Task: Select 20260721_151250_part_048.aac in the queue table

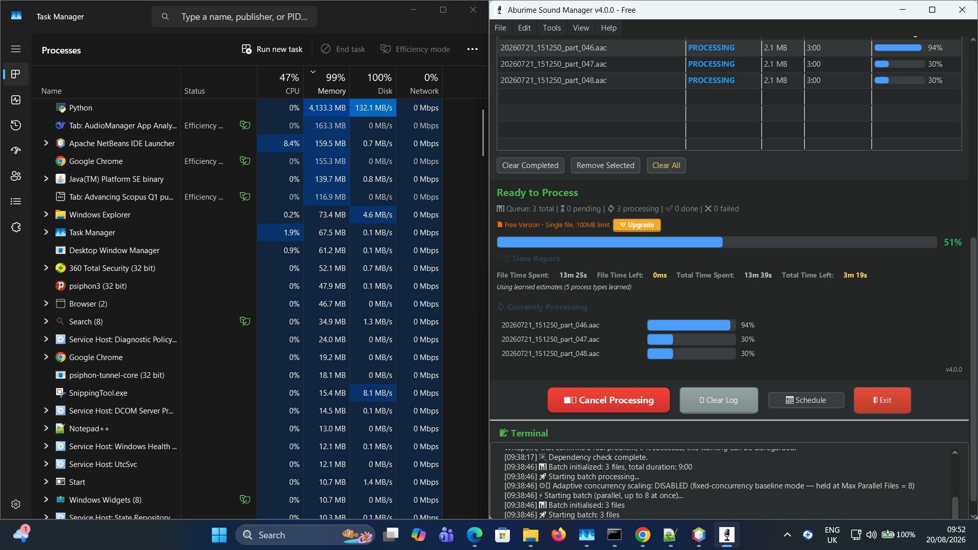Action: (553, 80)
